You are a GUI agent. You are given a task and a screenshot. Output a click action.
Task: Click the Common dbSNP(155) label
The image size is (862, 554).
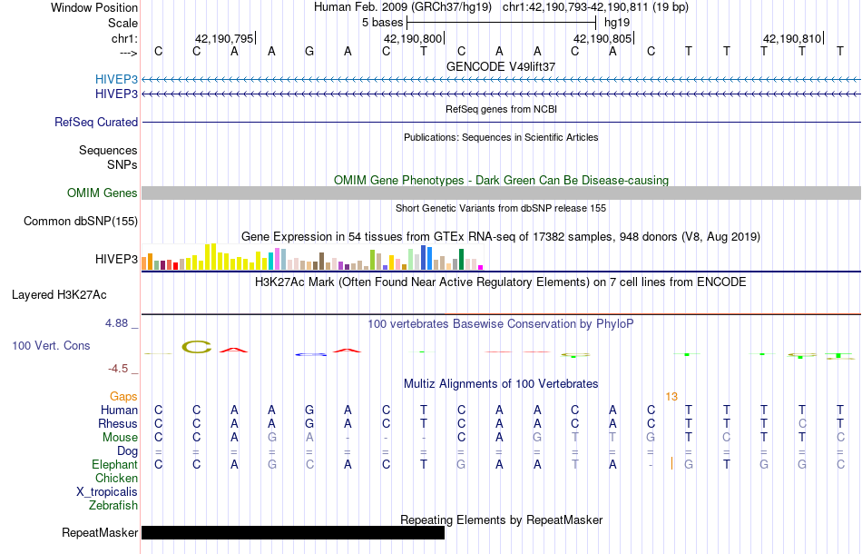coord(80,222)
